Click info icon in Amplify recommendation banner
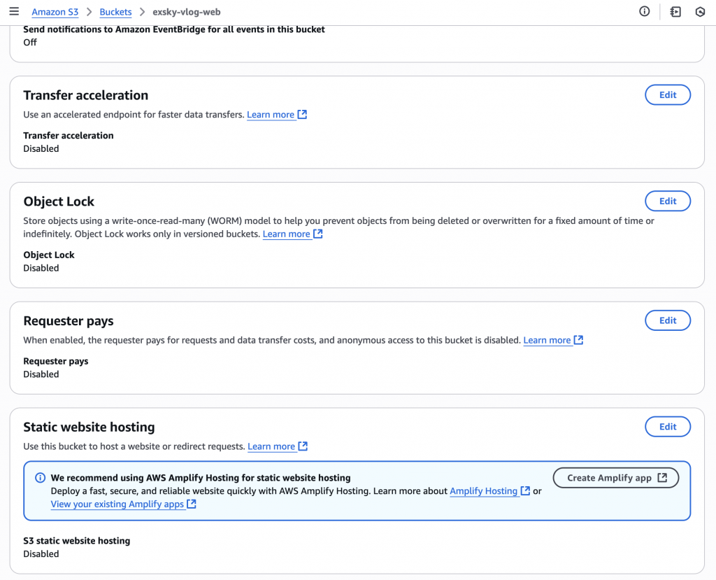 coord(41,478)
